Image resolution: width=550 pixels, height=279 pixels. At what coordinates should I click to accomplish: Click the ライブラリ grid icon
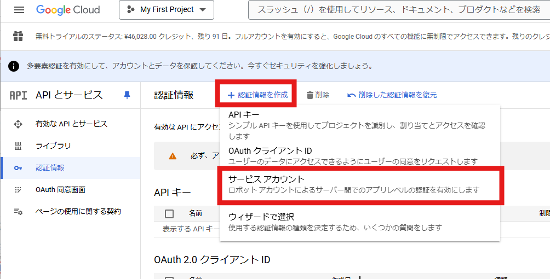18,146
